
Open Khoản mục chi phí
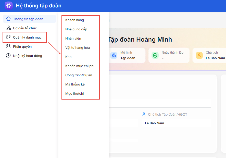click(x=80, y=66)
